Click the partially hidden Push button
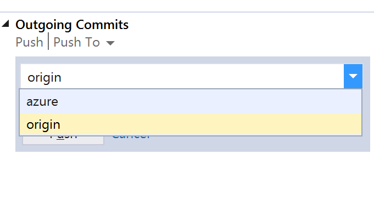 coord(63,140)
